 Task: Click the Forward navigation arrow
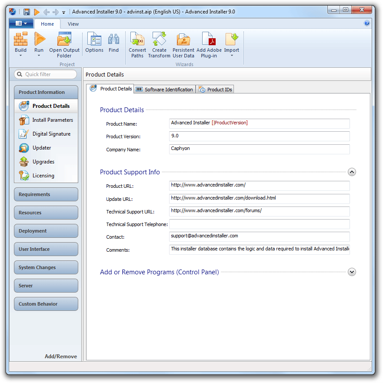[x=56, y=12]
